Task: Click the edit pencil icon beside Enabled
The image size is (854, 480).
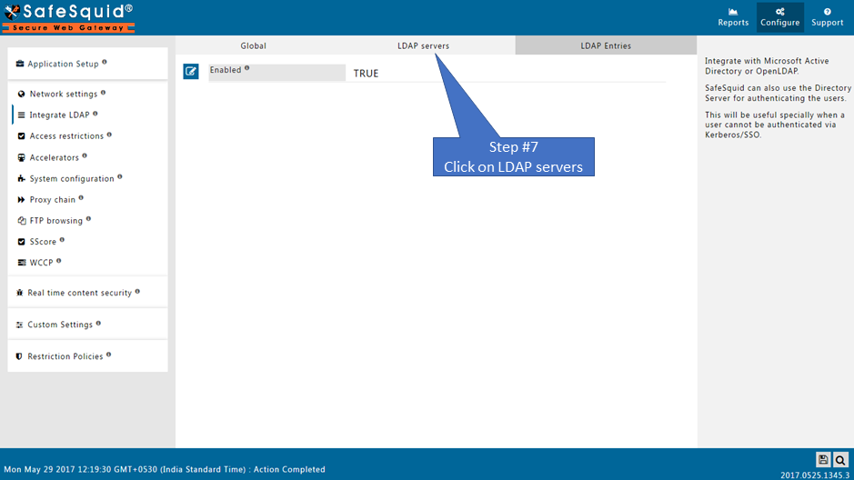Action: [x=191, y=72]
